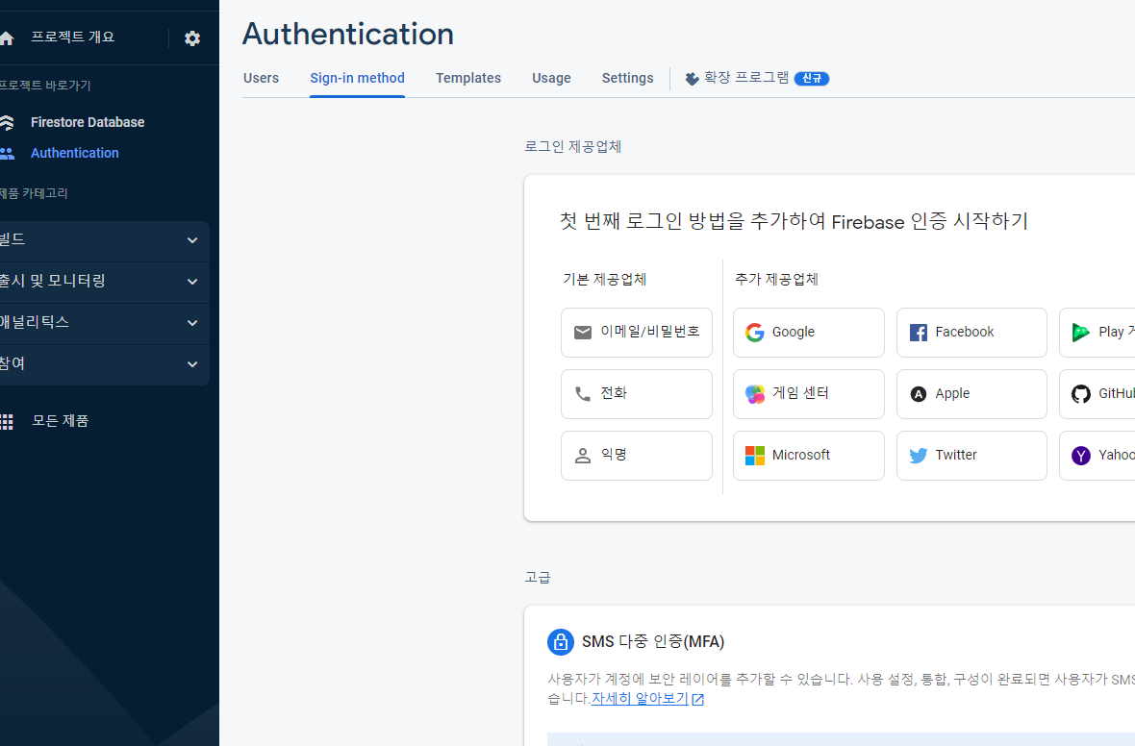
Task: Click the Yahoo logo icon
Action: pyautogui.click(x=1081, y=455)
